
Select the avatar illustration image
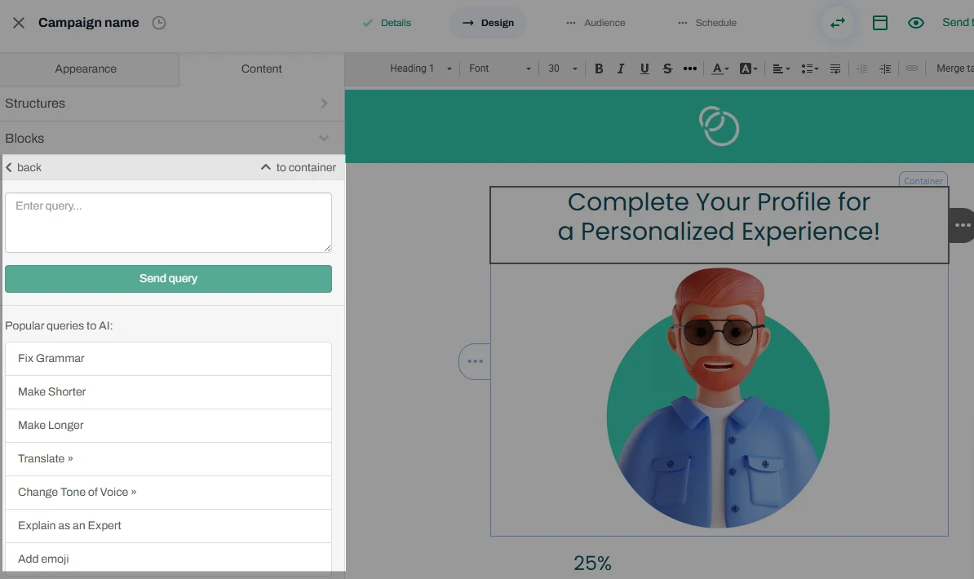718,398
